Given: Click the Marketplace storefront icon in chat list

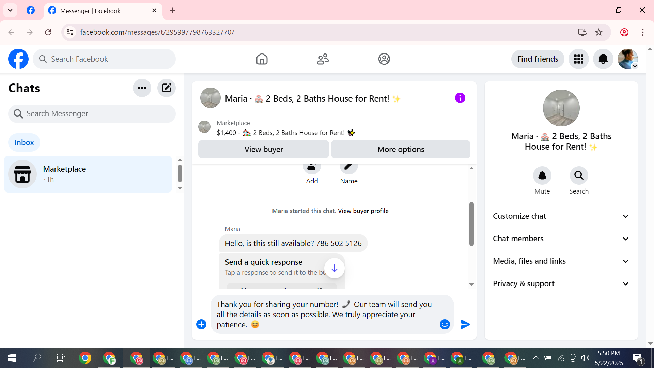Looking at the screenshot, I should click(22, 174).
